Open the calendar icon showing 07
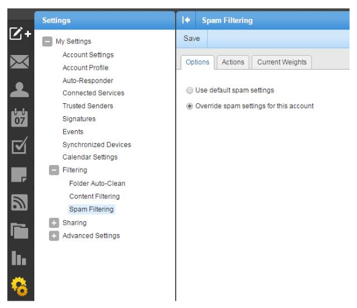The height and width of the screenshot is (308, 357). (x=20, y=118)
